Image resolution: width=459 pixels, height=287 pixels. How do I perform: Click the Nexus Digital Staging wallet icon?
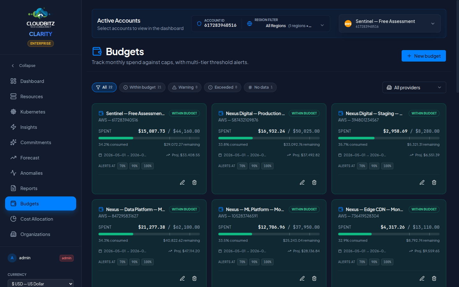(x=341, y=113)
